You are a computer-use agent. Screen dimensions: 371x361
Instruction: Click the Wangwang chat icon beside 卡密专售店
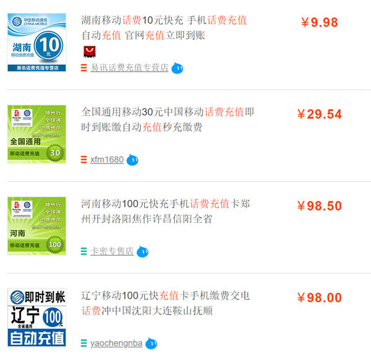[x=142, y=252]
